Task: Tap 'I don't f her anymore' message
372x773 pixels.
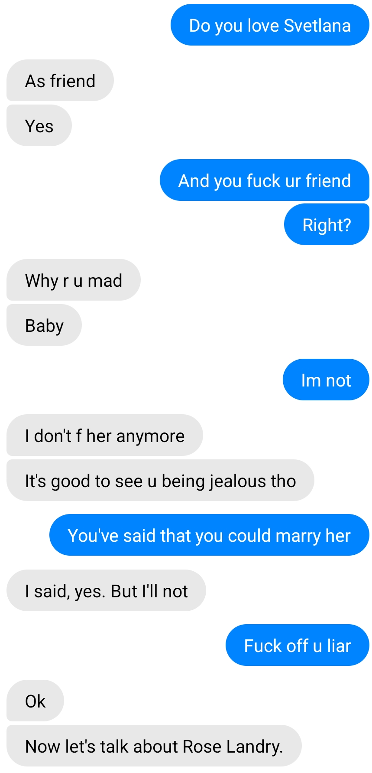Action: click(x=105, y=435)
